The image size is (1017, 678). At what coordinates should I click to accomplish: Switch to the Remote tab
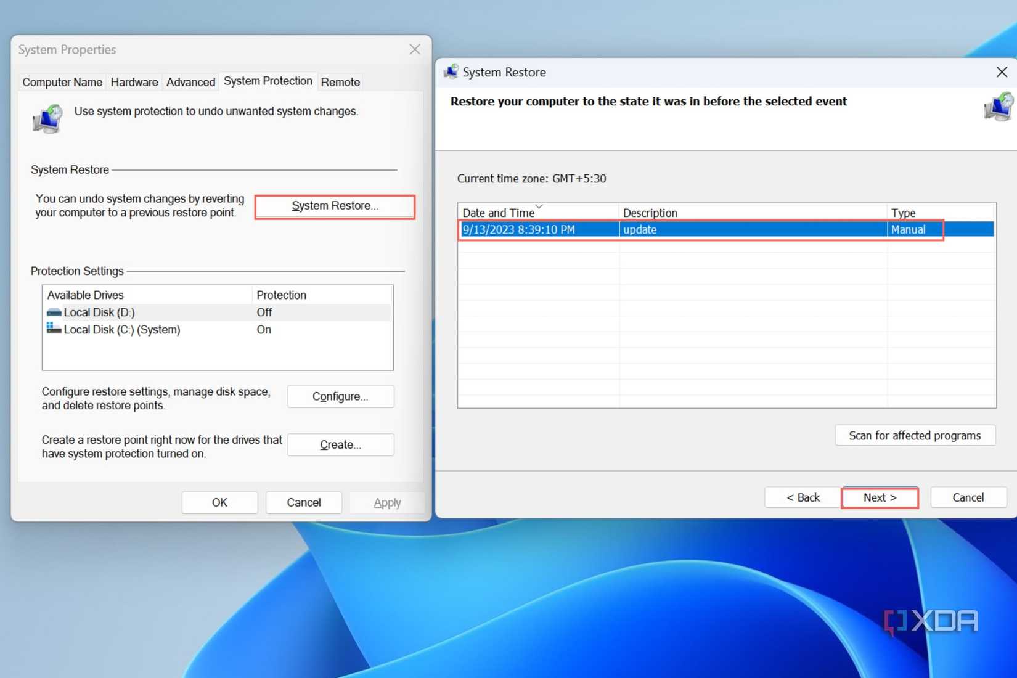[340, 82]
